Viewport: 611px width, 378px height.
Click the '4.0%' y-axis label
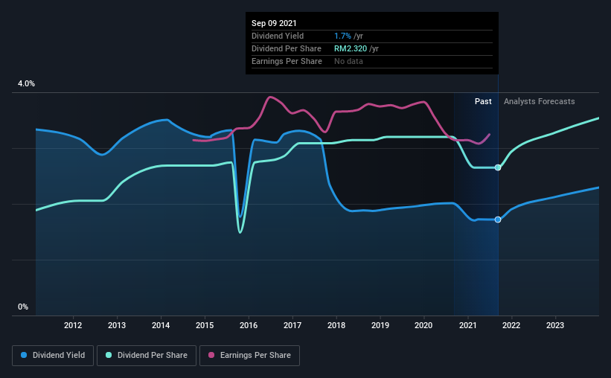tap(26, 84)
